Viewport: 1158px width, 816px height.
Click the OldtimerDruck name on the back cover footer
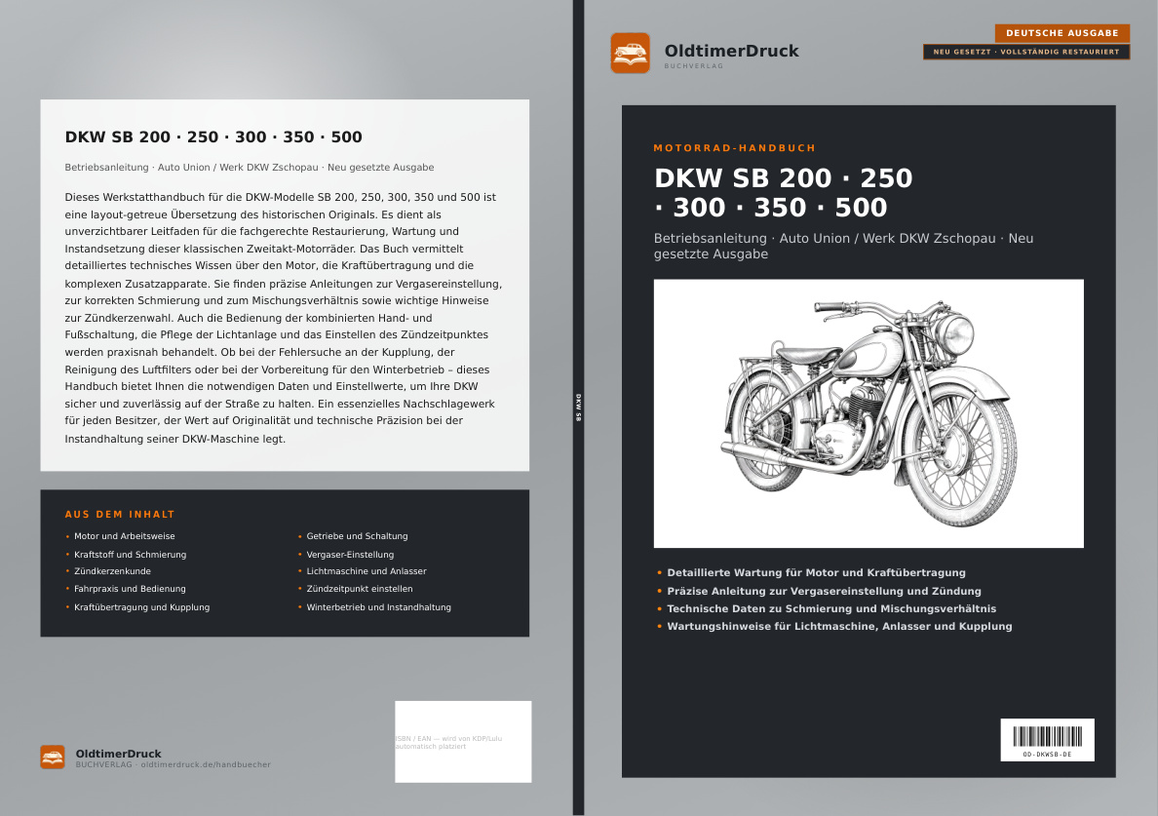118,754
